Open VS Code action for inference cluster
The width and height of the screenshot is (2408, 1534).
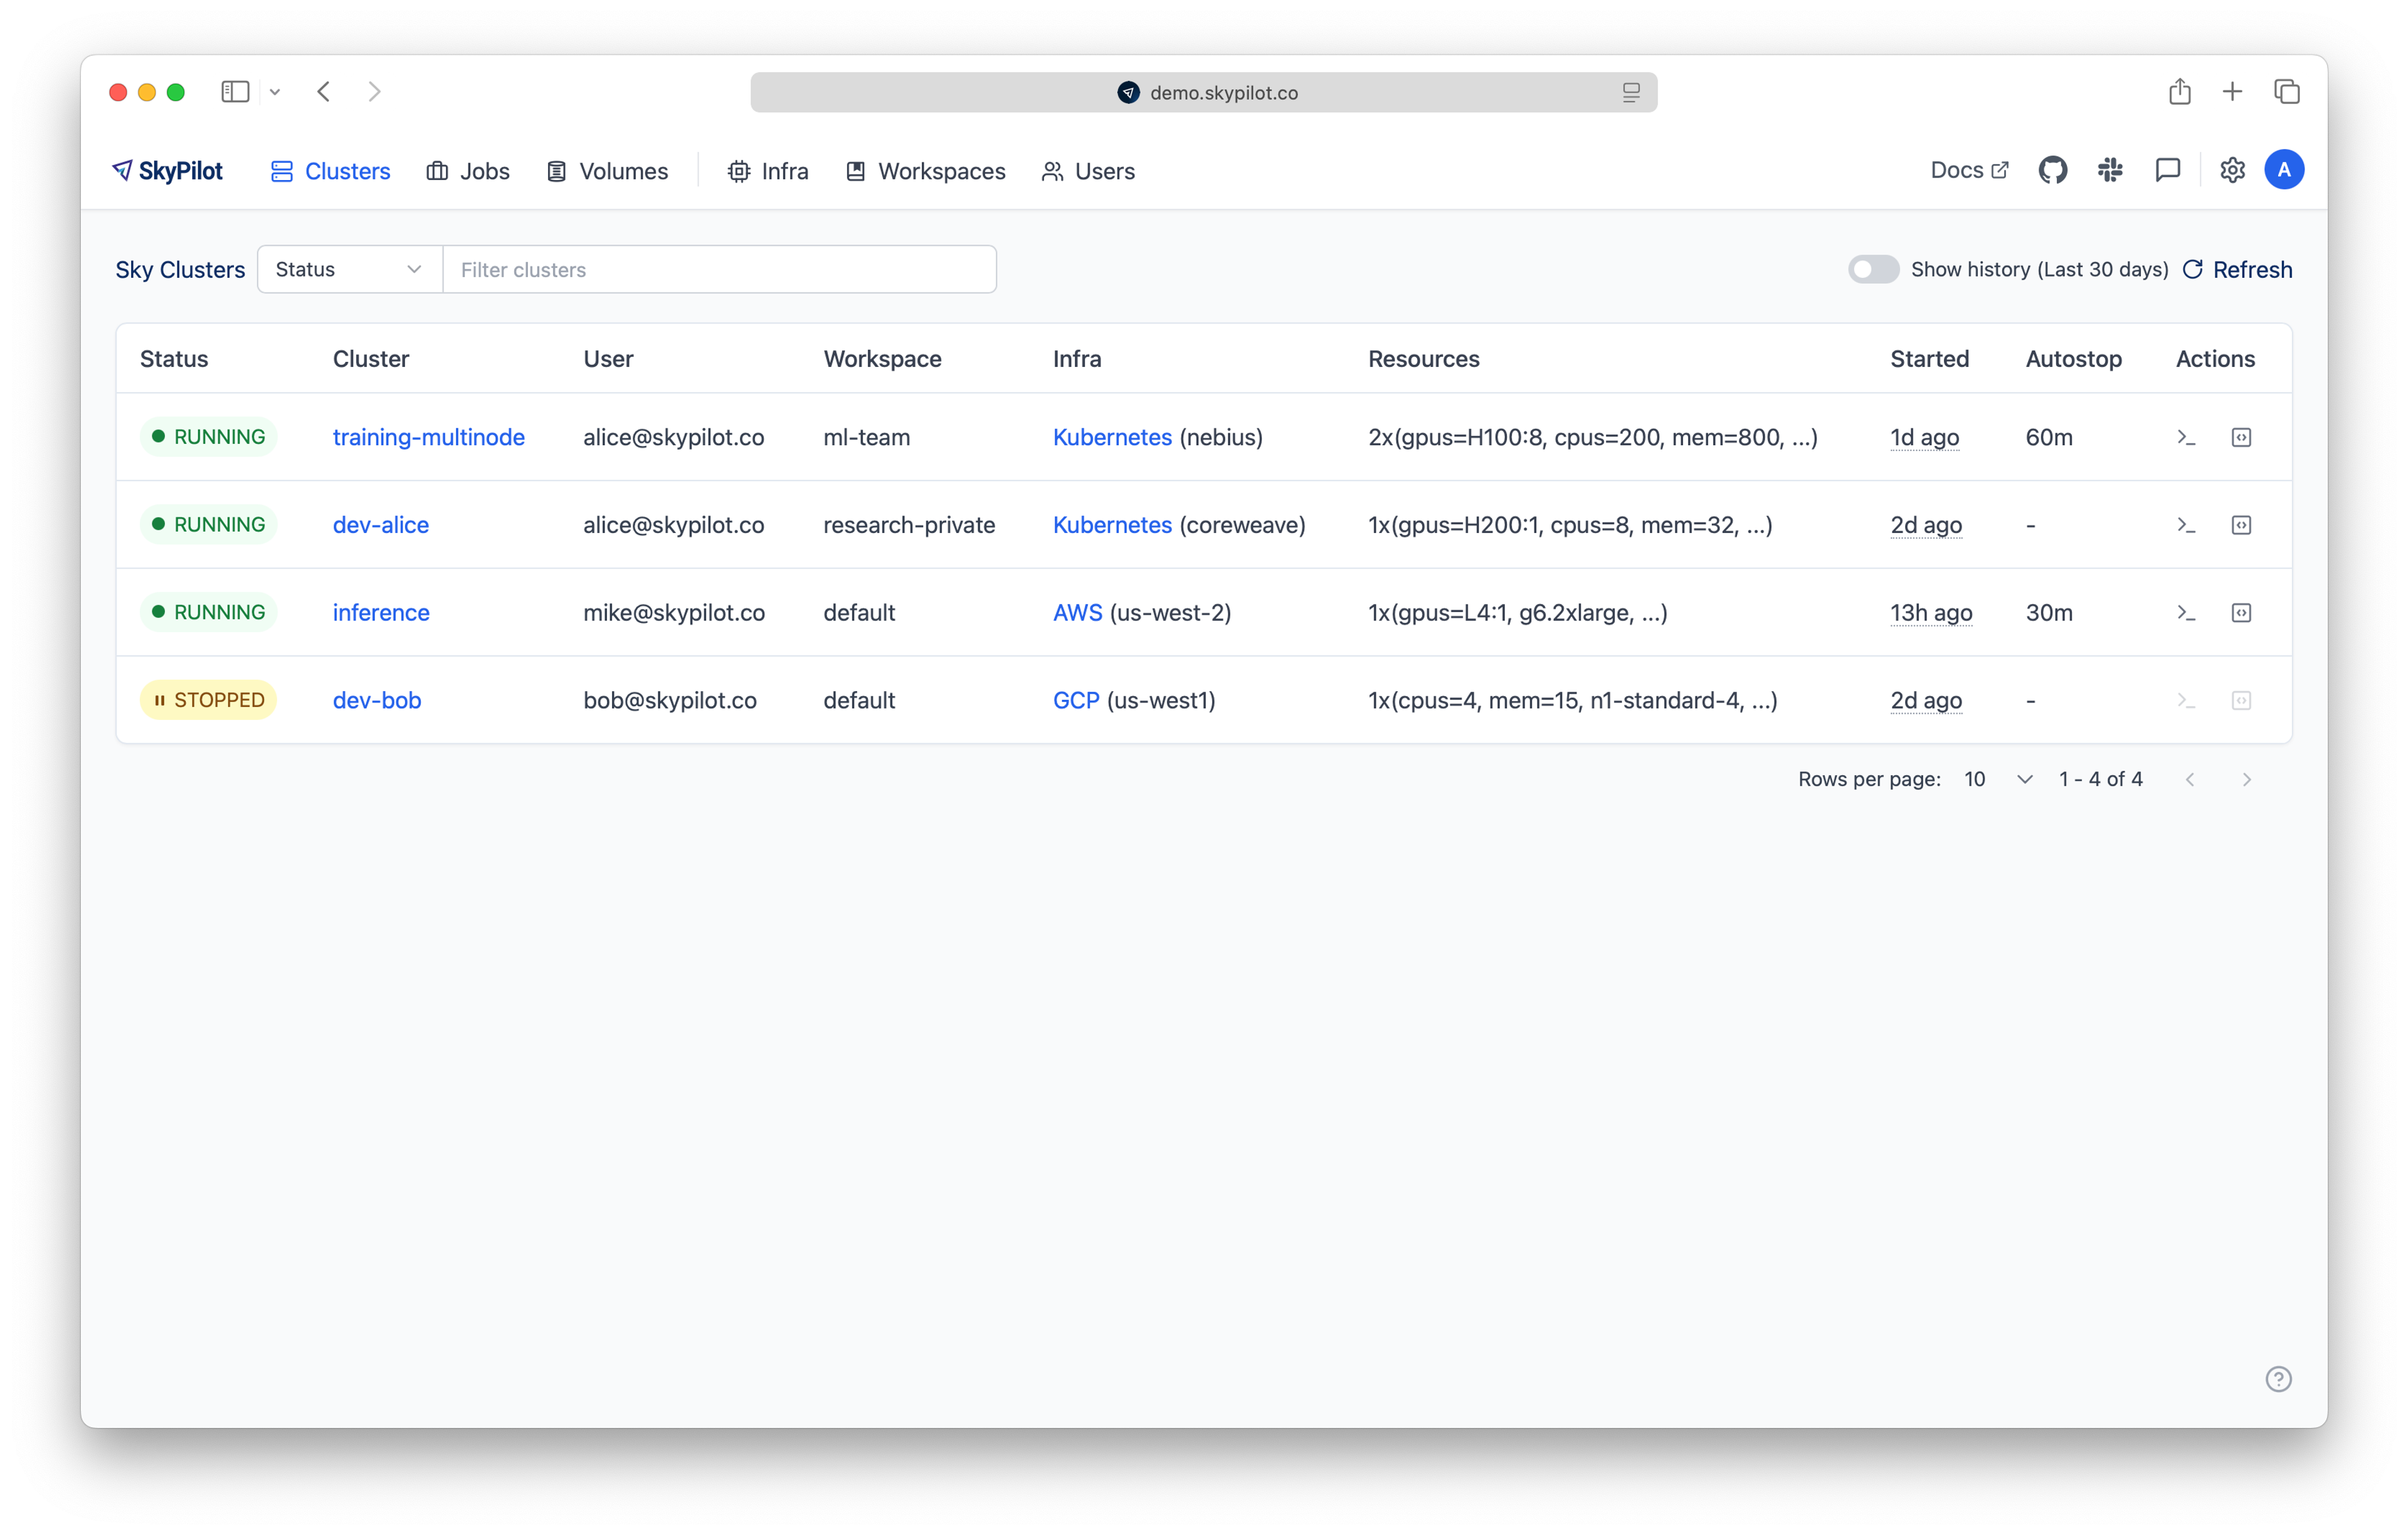[x=2241, y=612]
